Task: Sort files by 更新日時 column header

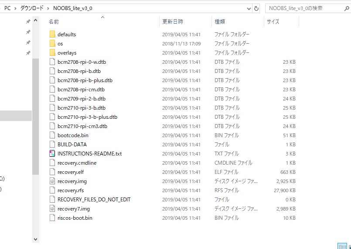Action: 173,21
